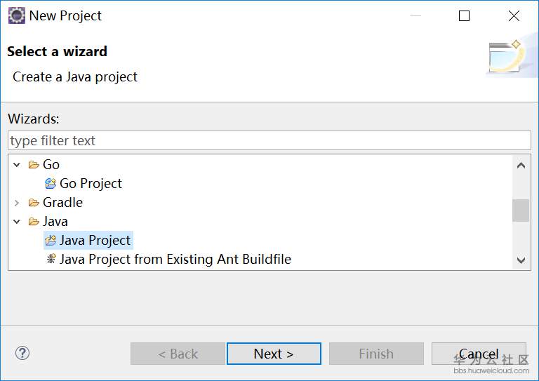
Task: Click the Eclipse icon in title bar
Action: tap(17, 15)
